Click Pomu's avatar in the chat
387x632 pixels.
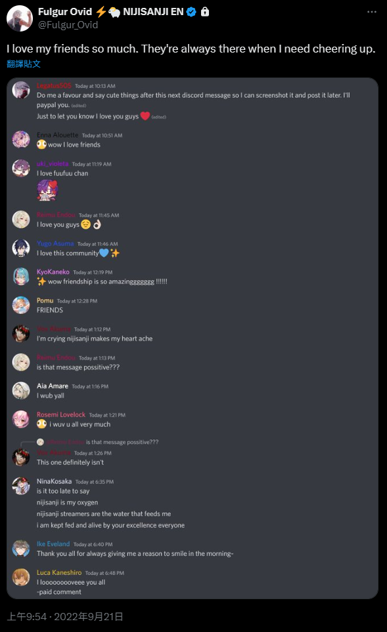click(x=21, y=305)
